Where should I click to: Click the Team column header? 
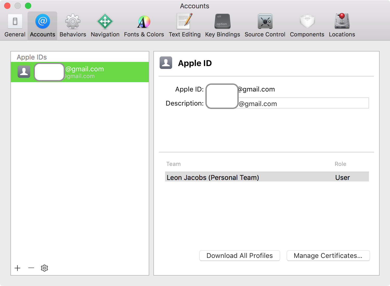[x=173, y=164]
